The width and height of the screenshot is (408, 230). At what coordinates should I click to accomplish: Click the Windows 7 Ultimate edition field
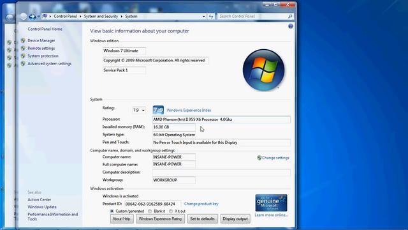(x=124, y=51)
